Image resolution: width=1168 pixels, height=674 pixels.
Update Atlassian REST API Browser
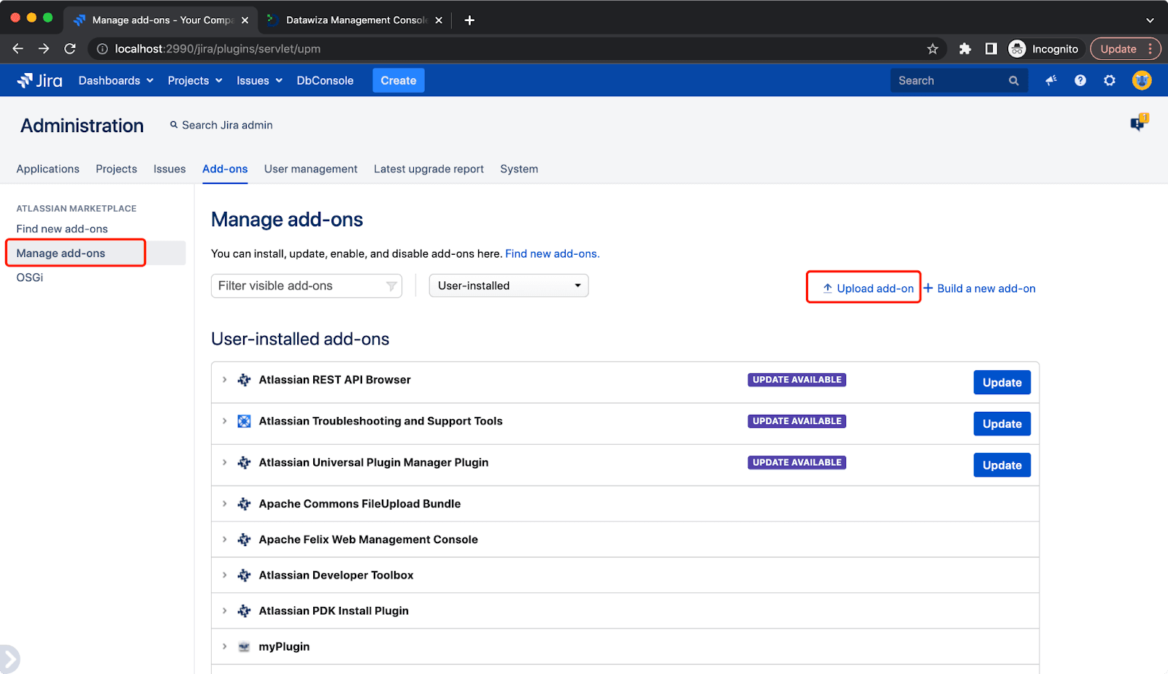pyautogui.click(x=1002, y=383)
